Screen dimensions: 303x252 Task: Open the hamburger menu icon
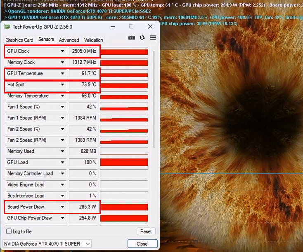tap(153, 38)
